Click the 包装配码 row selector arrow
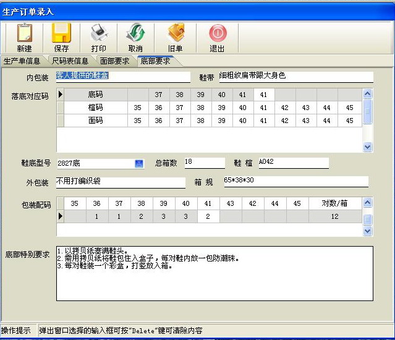395x340 pixels. pyautogui.click(x=61, y=216)
